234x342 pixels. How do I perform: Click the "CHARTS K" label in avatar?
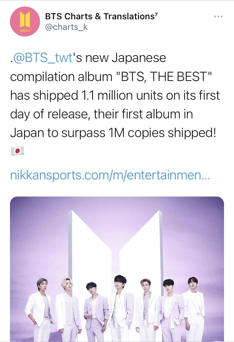click(24, 31)
